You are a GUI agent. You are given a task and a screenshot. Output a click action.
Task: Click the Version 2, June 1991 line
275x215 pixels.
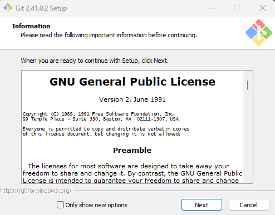(x=132, y=99)
